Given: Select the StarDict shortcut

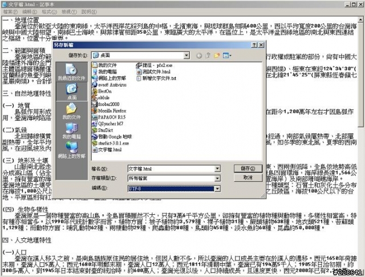Looking at the screenshot, I should pyautogui.click(x=103, y=131).
